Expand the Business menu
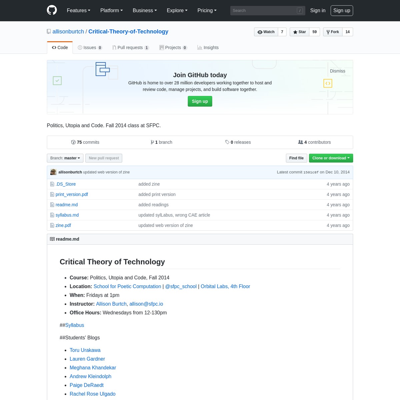400x400 pixels. click(x=145, y=10)
